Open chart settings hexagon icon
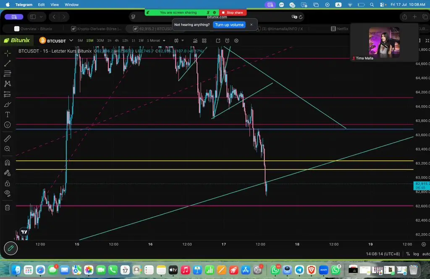 [x=236, y=41]
